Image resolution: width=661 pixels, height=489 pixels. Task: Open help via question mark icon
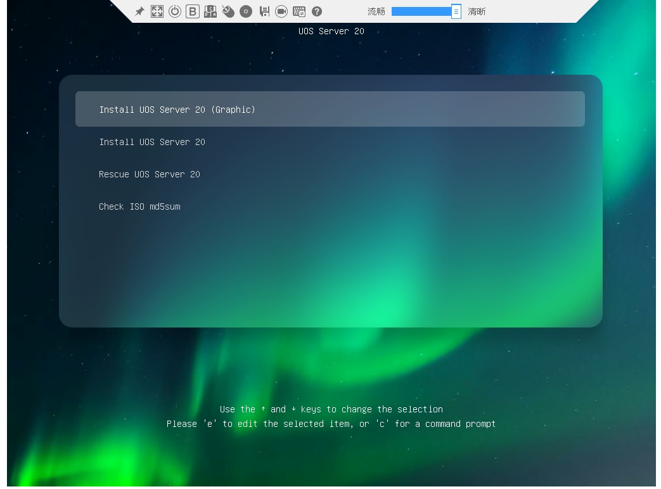[317, 11]
